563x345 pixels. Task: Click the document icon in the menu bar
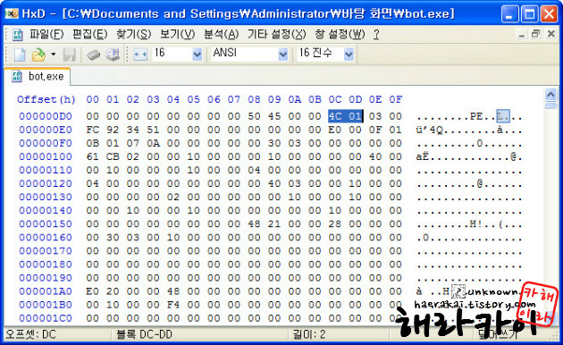[17, 35]
